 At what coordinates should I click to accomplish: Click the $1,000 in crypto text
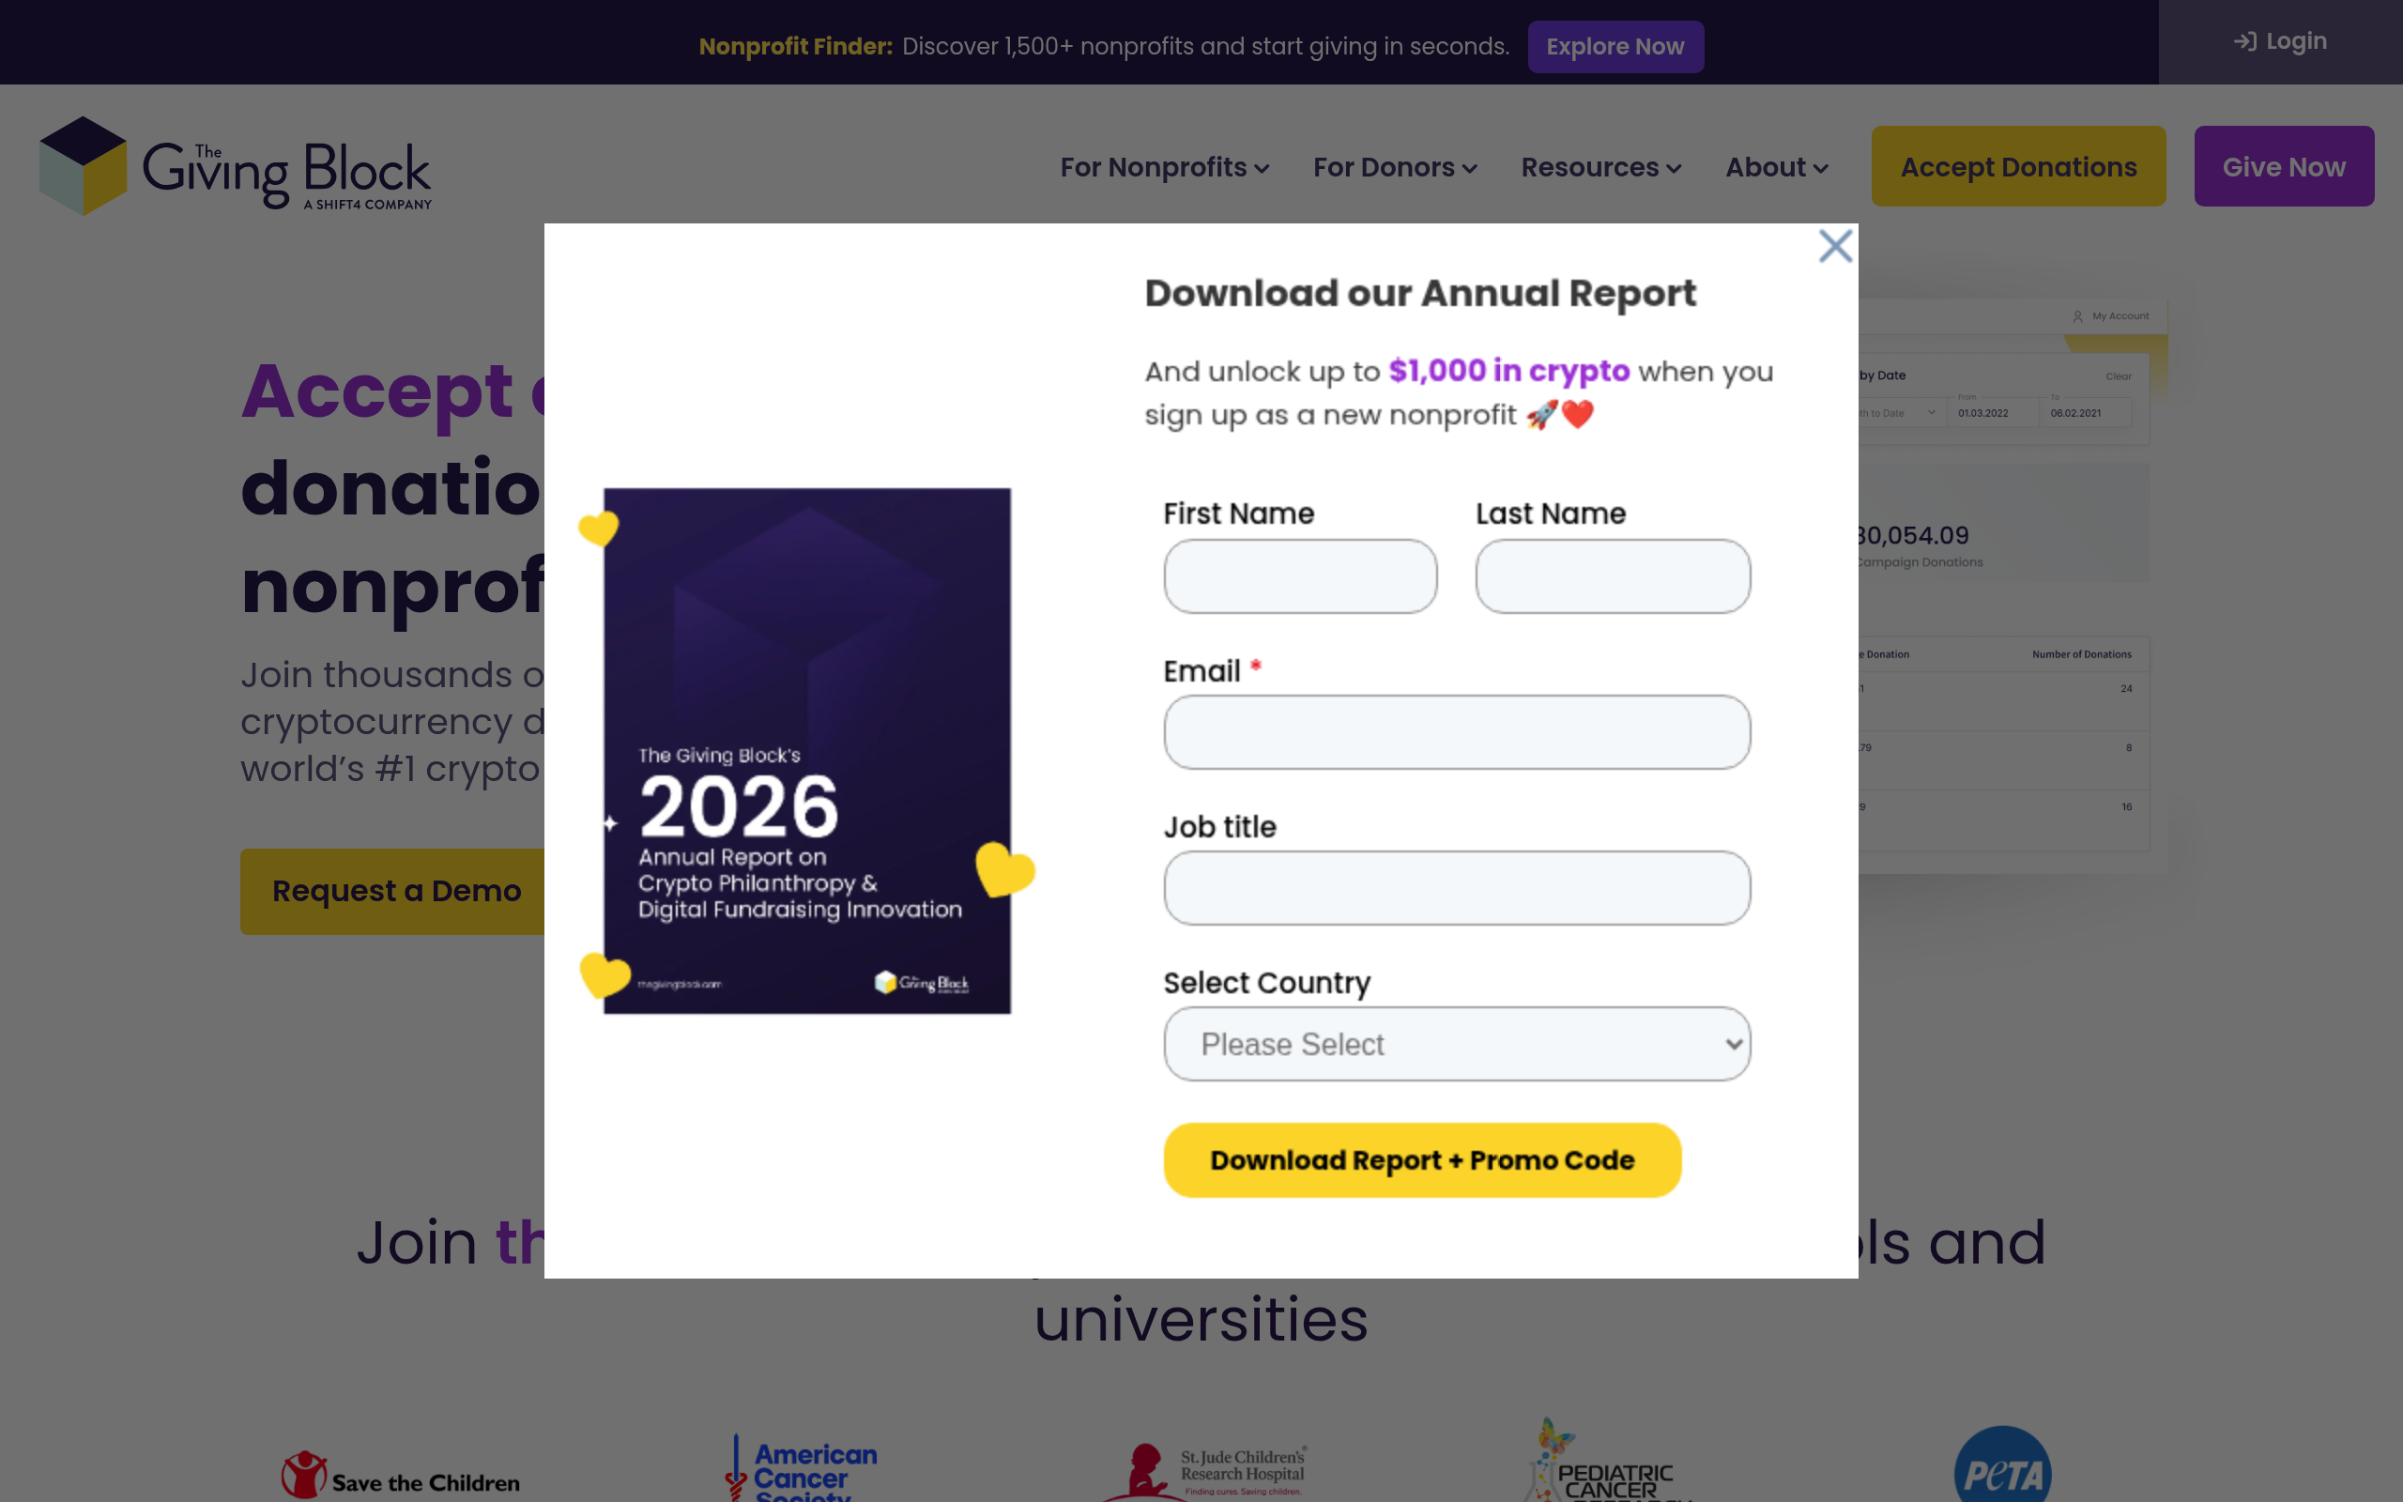1508,371
